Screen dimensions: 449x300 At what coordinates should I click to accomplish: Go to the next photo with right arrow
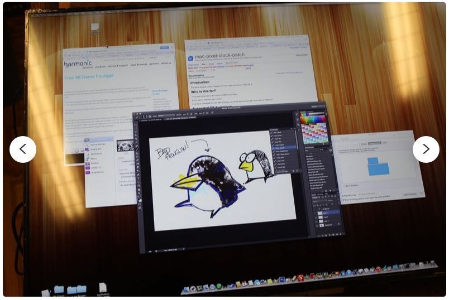[426, 149]
